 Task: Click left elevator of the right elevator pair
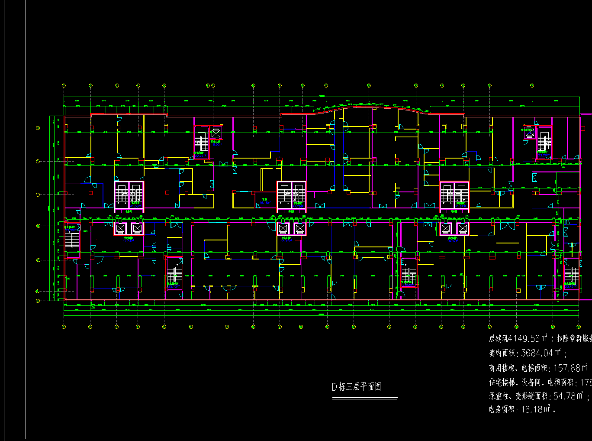coord(446,228)
